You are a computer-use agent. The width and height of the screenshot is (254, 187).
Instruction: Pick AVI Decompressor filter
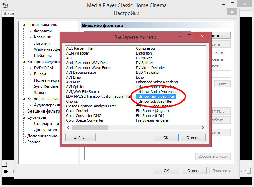81,72
